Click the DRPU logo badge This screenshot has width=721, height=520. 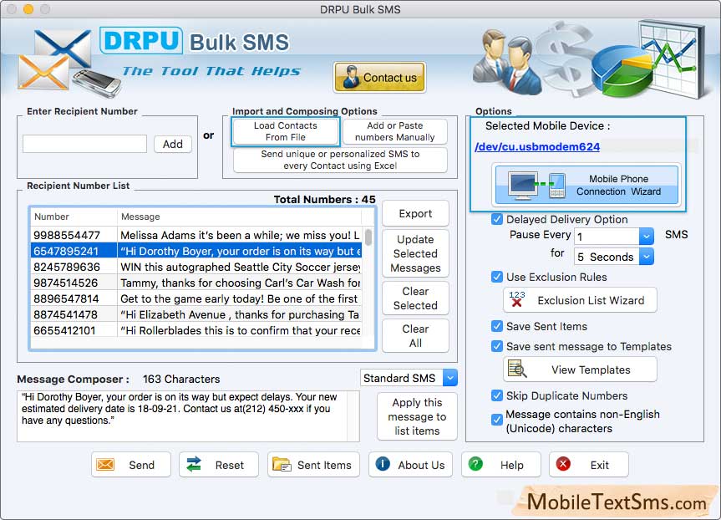tap(140, 41)
